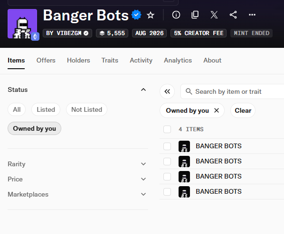Click the Clear filters button
Image resolution: width=284 pixels, height=234 pixels.
point(243,110)
